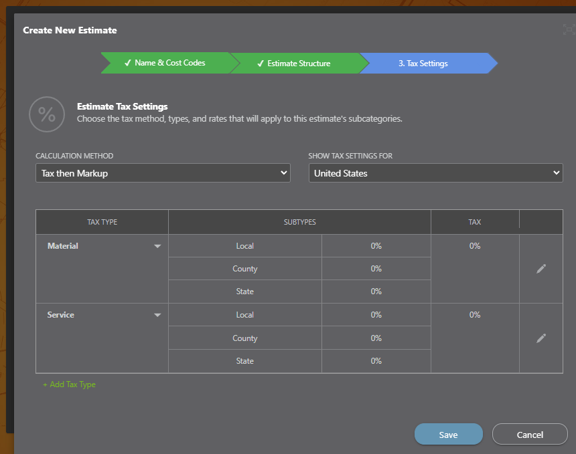
Task: Click the SUBTYPES column header
Action: (299, 221)
